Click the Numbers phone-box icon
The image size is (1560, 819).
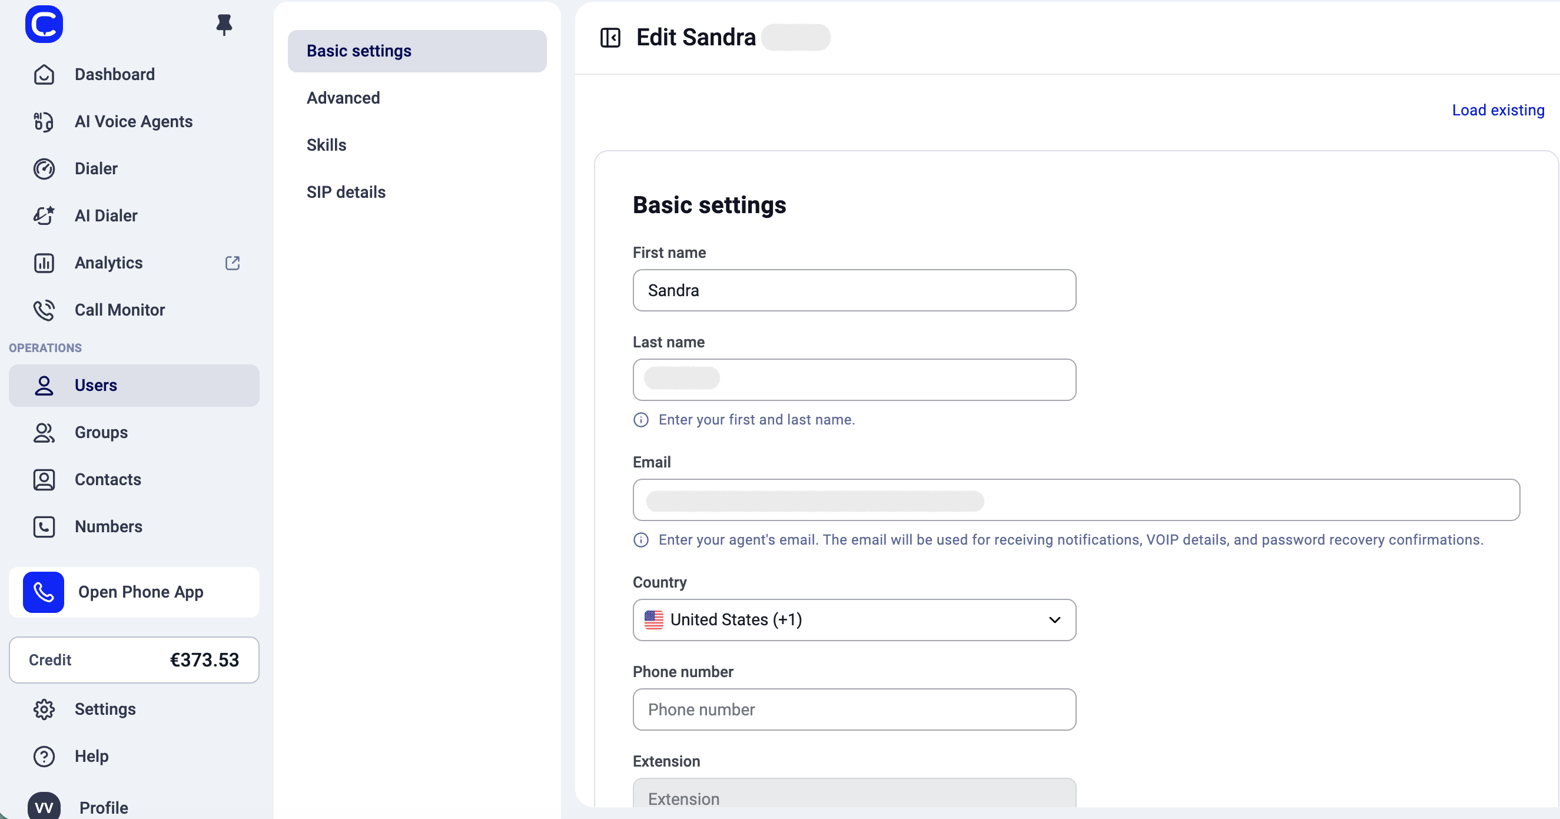(x=44, y=527)
